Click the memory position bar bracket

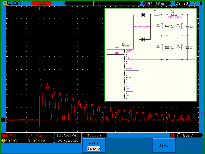(96, 3)
